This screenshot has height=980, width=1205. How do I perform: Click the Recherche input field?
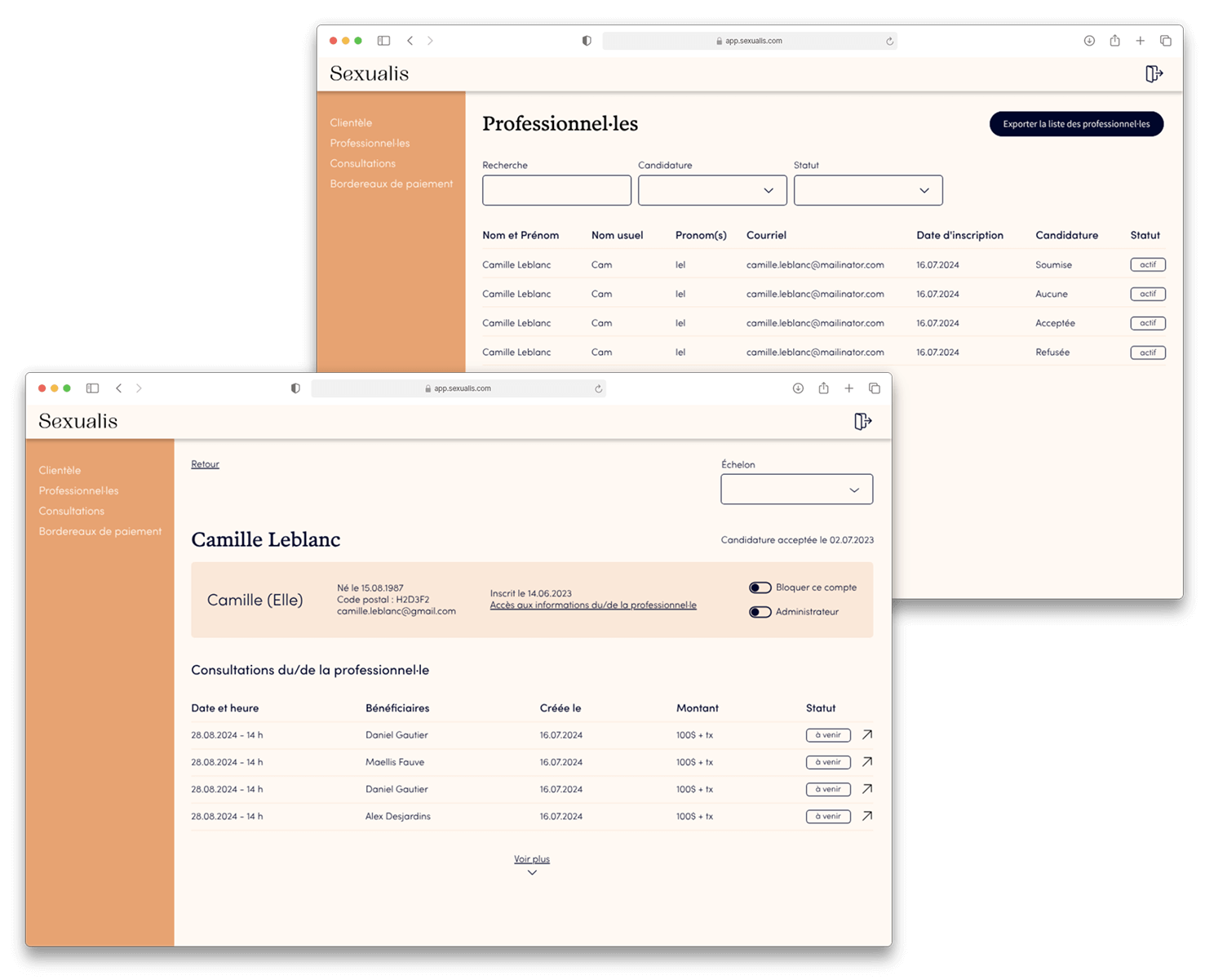[556, 190]
